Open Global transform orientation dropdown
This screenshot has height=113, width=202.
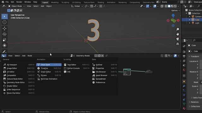pos(77,6)
